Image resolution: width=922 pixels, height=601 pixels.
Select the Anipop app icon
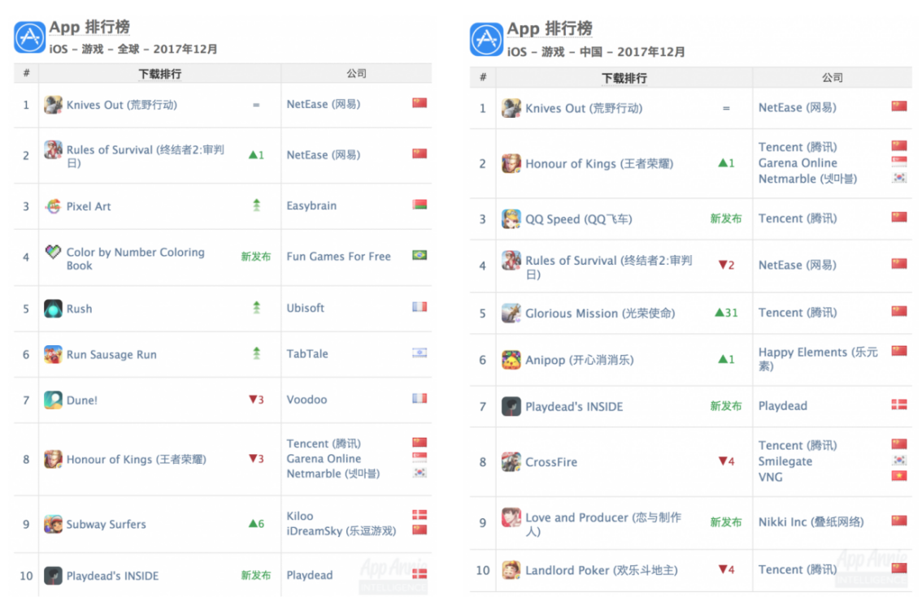click(511, 360)
